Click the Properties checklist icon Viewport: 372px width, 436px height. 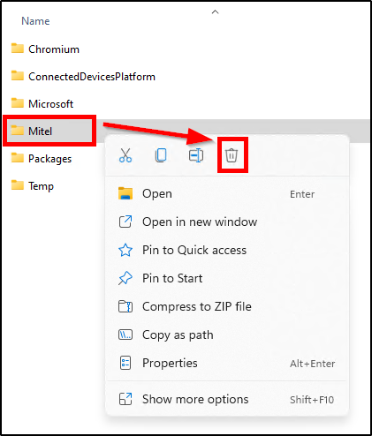[125, 363]
